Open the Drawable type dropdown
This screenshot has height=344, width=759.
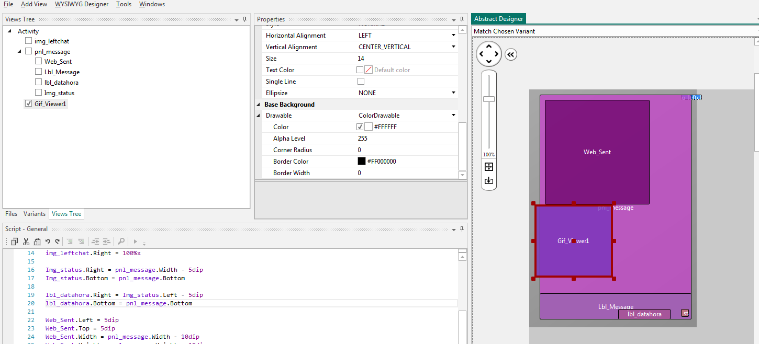454,116
